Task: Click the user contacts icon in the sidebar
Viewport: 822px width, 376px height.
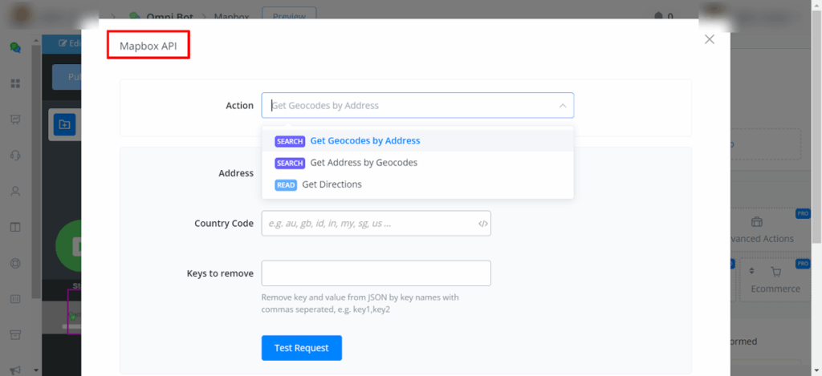Action: 15,192
